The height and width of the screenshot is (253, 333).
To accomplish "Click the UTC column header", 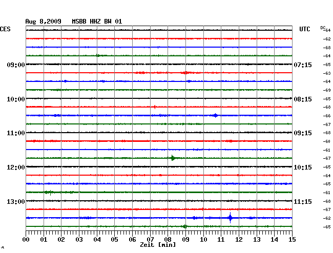I will pyautogui.click(x=304, y=29).
